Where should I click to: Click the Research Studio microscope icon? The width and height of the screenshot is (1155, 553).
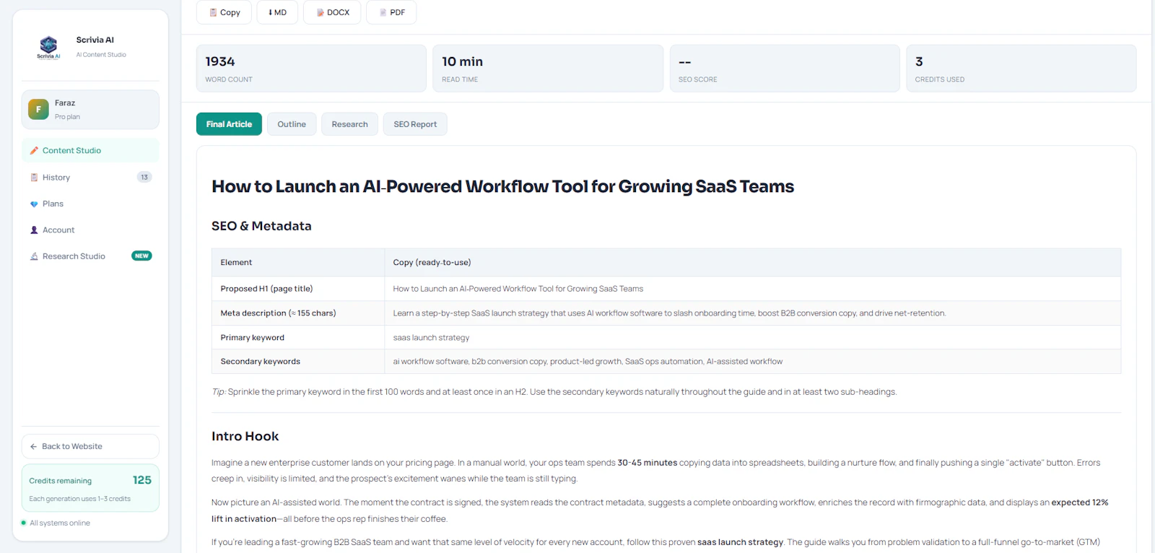[x=34, y=256]
